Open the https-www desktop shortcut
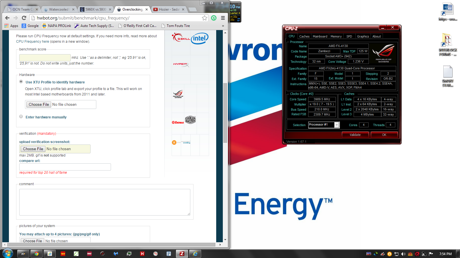The image size is (460, 258). click(x=448, y=12)
